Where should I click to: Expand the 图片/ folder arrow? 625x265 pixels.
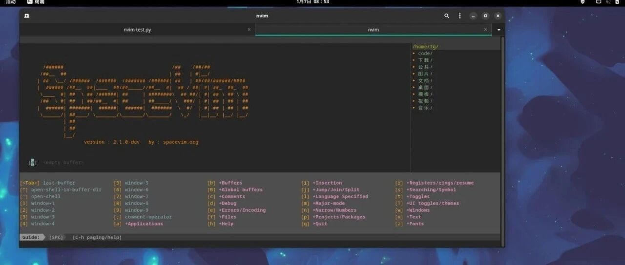414,74
